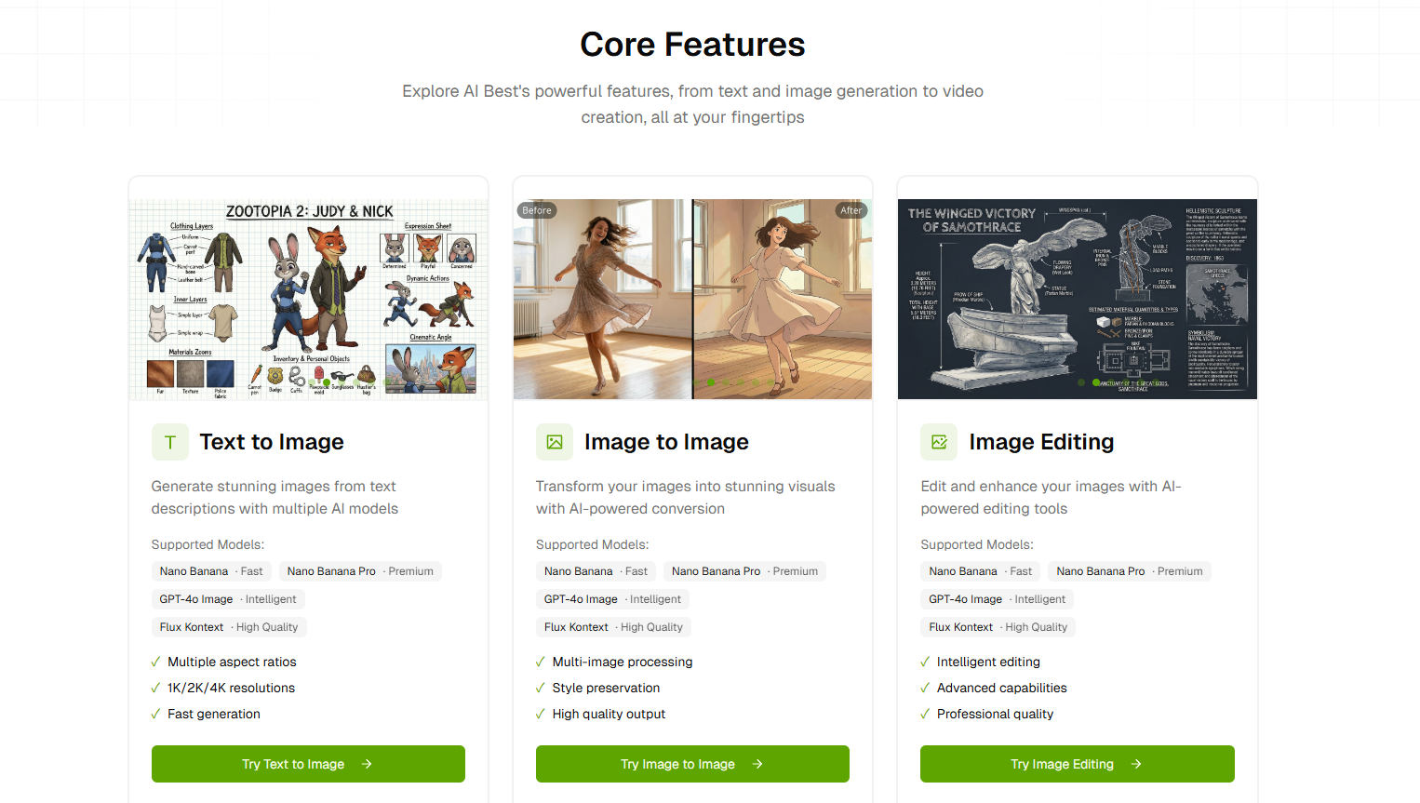Select Flux Kontext High Quality in Text to Image card
Image resolution: width=1420 pixels, height=803 pixels.
tap(229, 627)
